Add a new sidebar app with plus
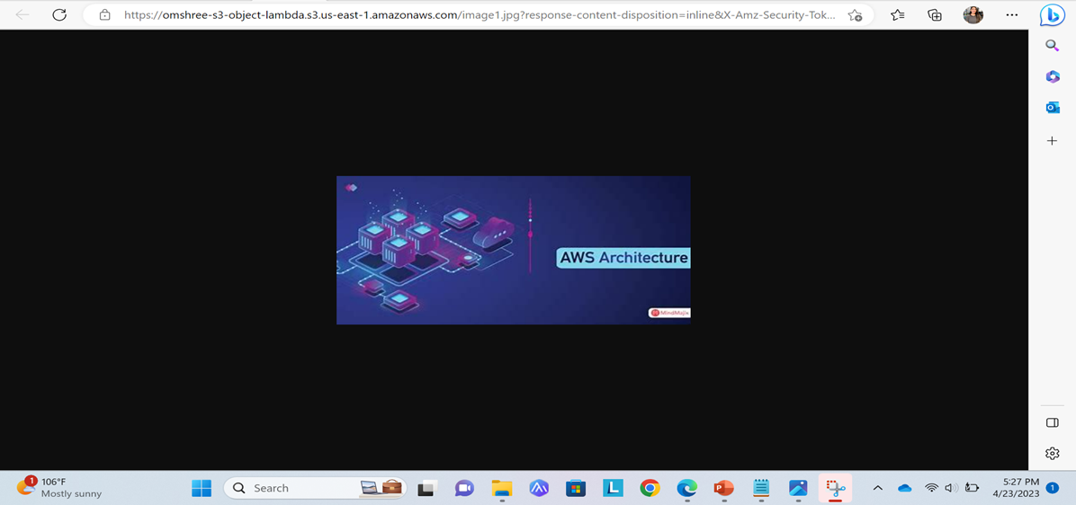1076x505 pixels. tap(1052, 141)
